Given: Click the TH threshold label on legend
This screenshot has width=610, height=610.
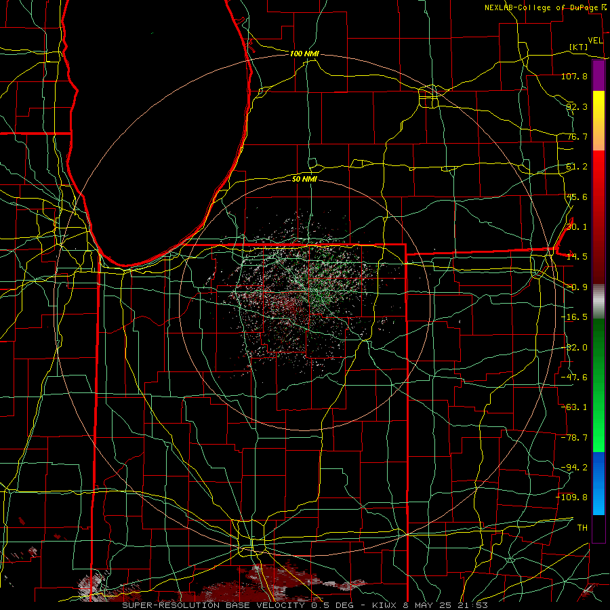Looking at the screenshot, I should (x=582, y=528).
